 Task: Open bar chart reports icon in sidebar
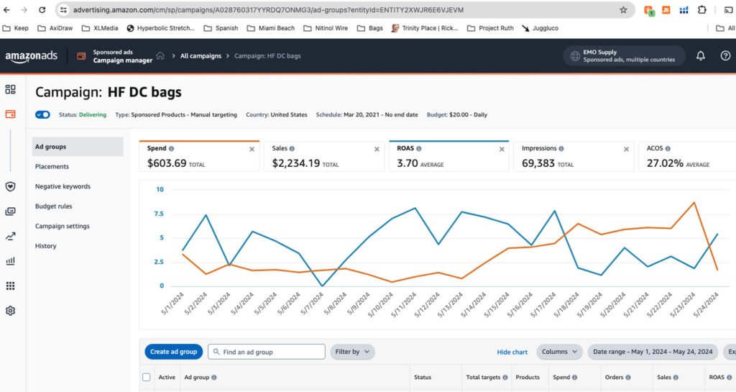(10, 261)
